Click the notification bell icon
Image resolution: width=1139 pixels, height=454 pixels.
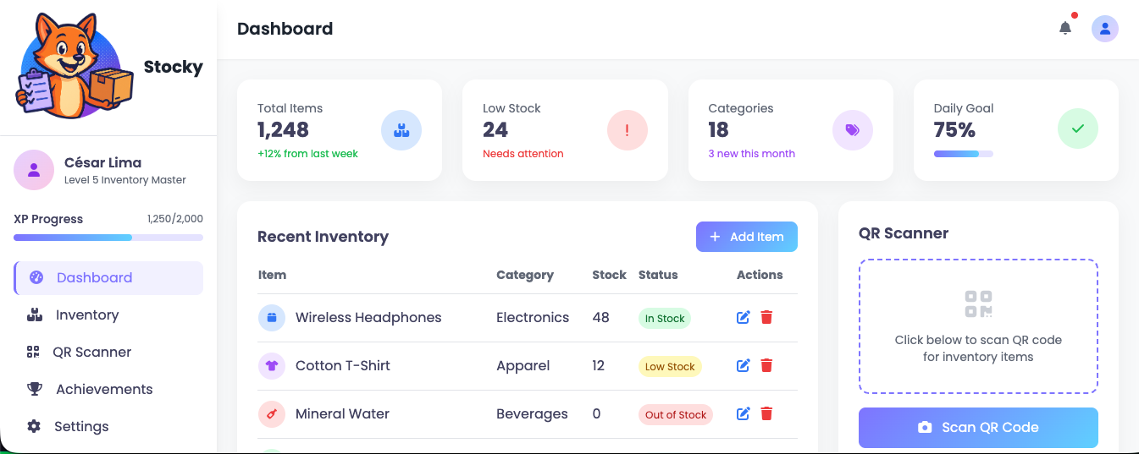click(x=1065, y=29)
